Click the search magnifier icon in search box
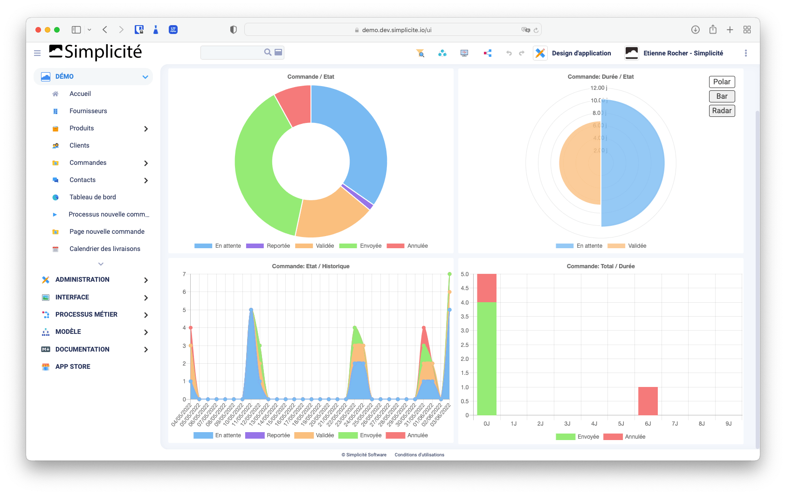786x495 pixels. pyautogui.click(x=268, y=52)
